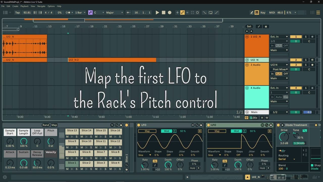This screenshot has height=182, width=323.
Task: Click the rack Rand button
Action: (46, 125)
